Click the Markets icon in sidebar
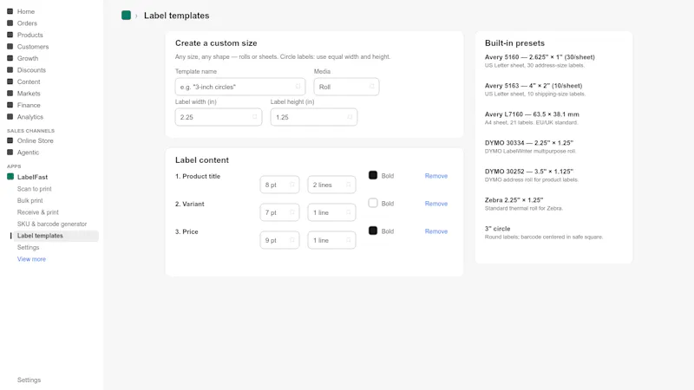 (10, 94)
